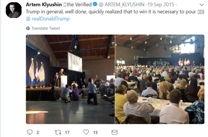Click the tweet text about Trump
The image size is (208, 137).
coord(115,12)
